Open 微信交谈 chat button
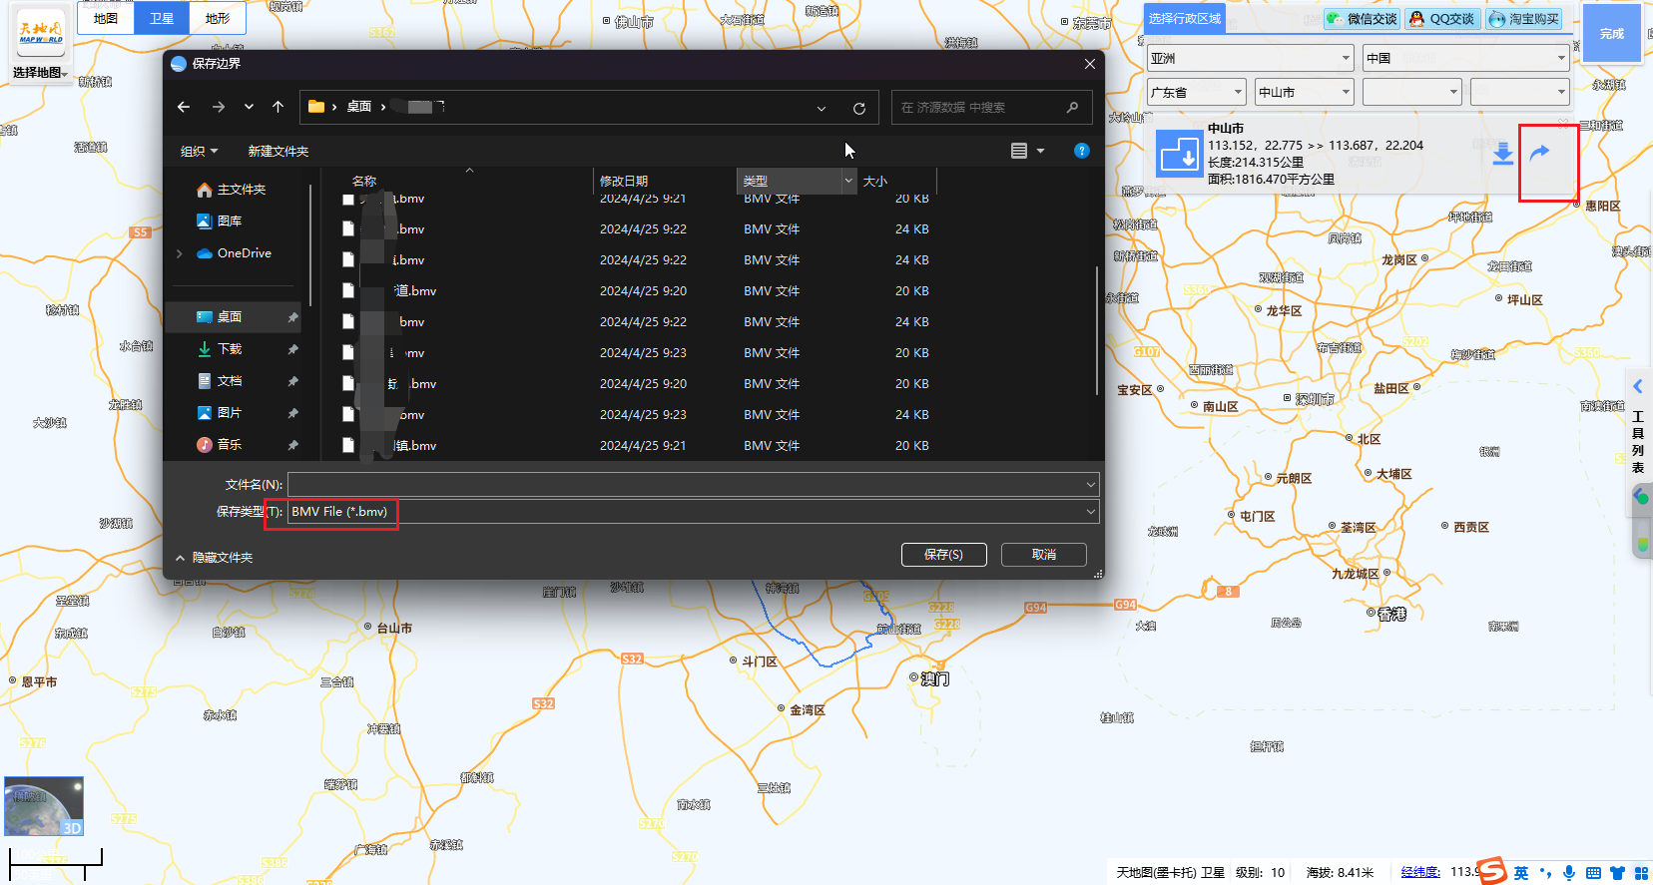The height and width of the screenshot is (885, 1653). (x=1363, y=19)
